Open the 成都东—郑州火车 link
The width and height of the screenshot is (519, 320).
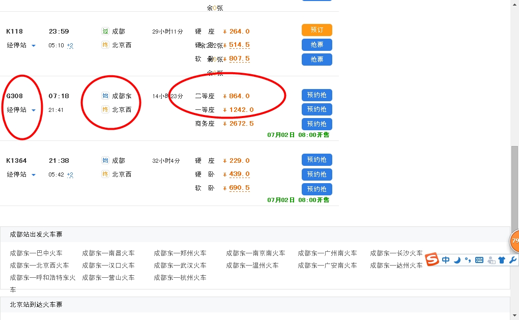click(x=180, y=253)
